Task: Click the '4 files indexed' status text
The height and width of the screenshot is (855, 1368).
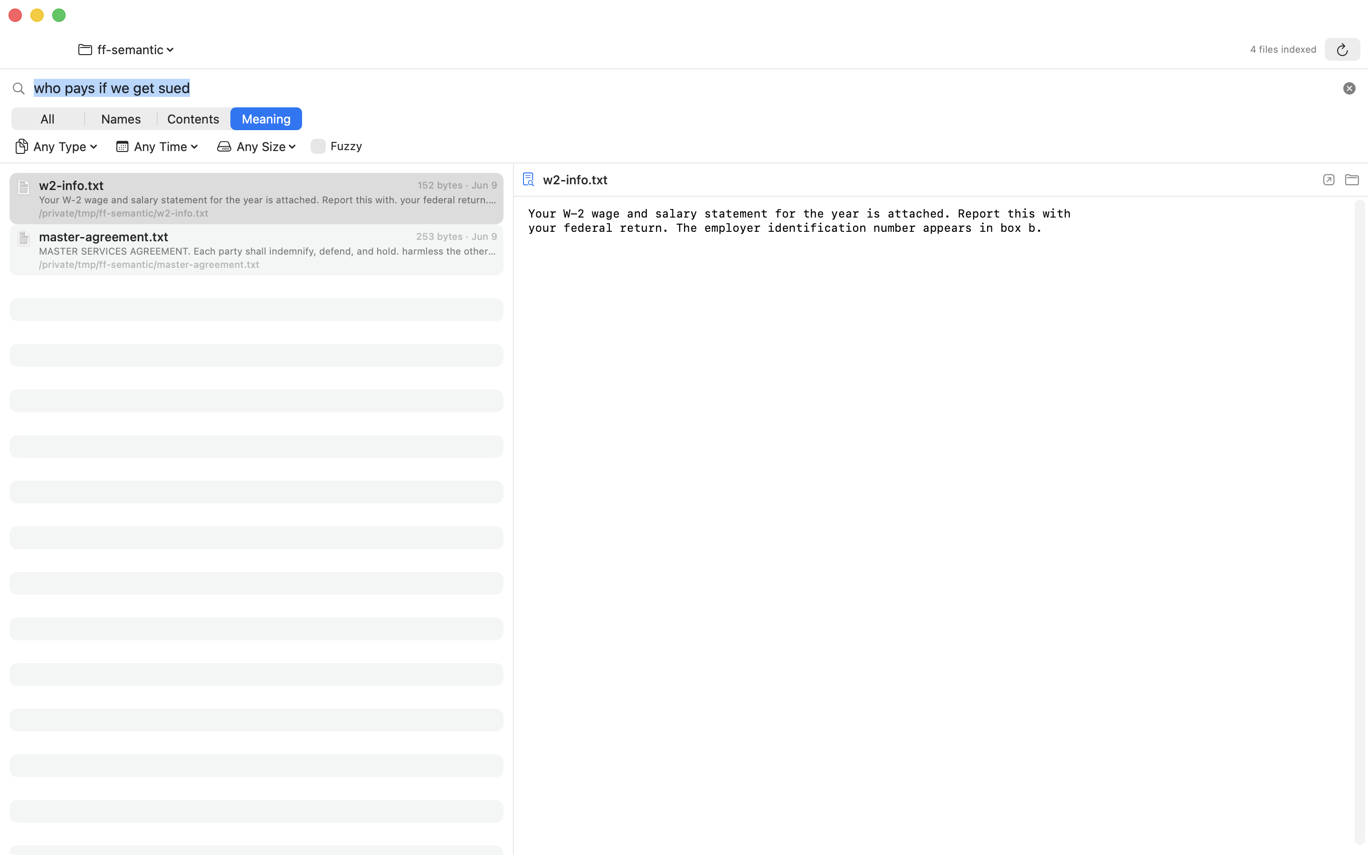Action: [x=1283, y=50]
